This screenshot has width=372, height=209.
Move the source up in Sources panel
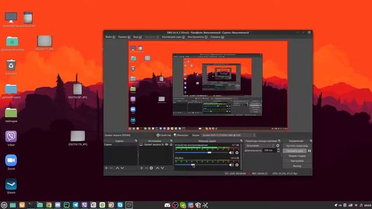tap(158, 168)
